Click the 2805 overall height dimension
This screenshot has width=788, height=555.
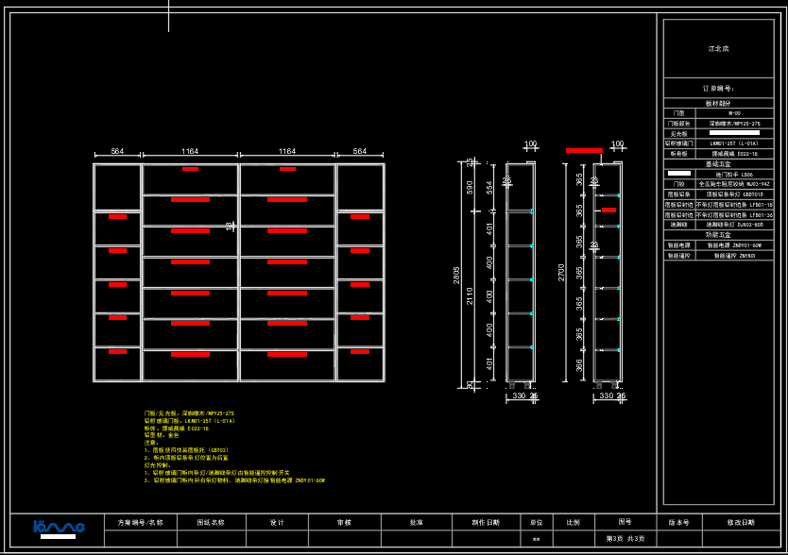[457, 275]
